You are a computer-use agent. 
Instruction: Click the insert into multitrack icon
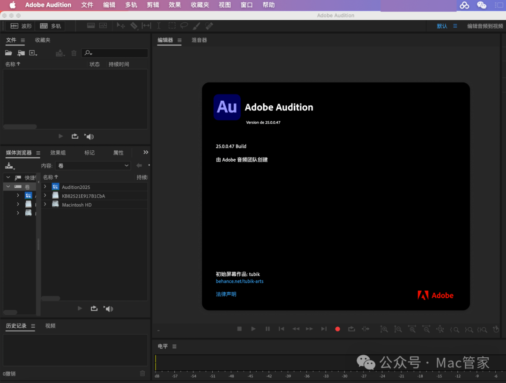(60, 53)
